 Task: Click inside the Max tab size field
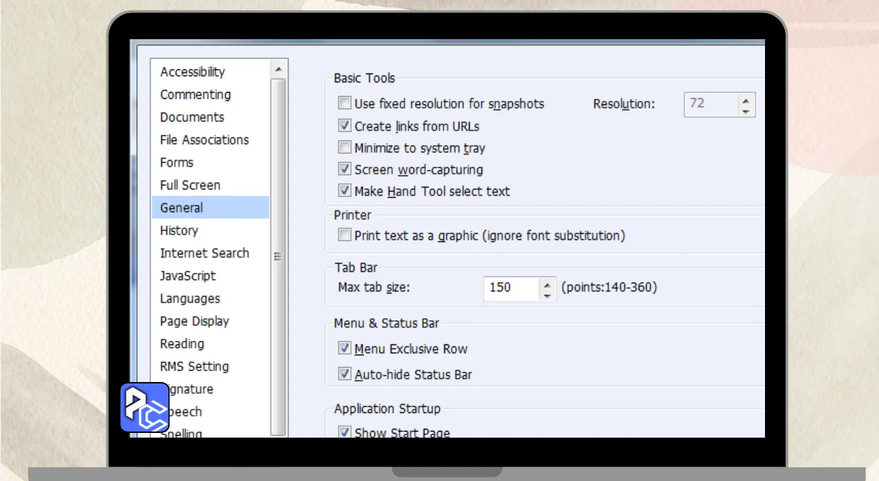pos(510,288)
